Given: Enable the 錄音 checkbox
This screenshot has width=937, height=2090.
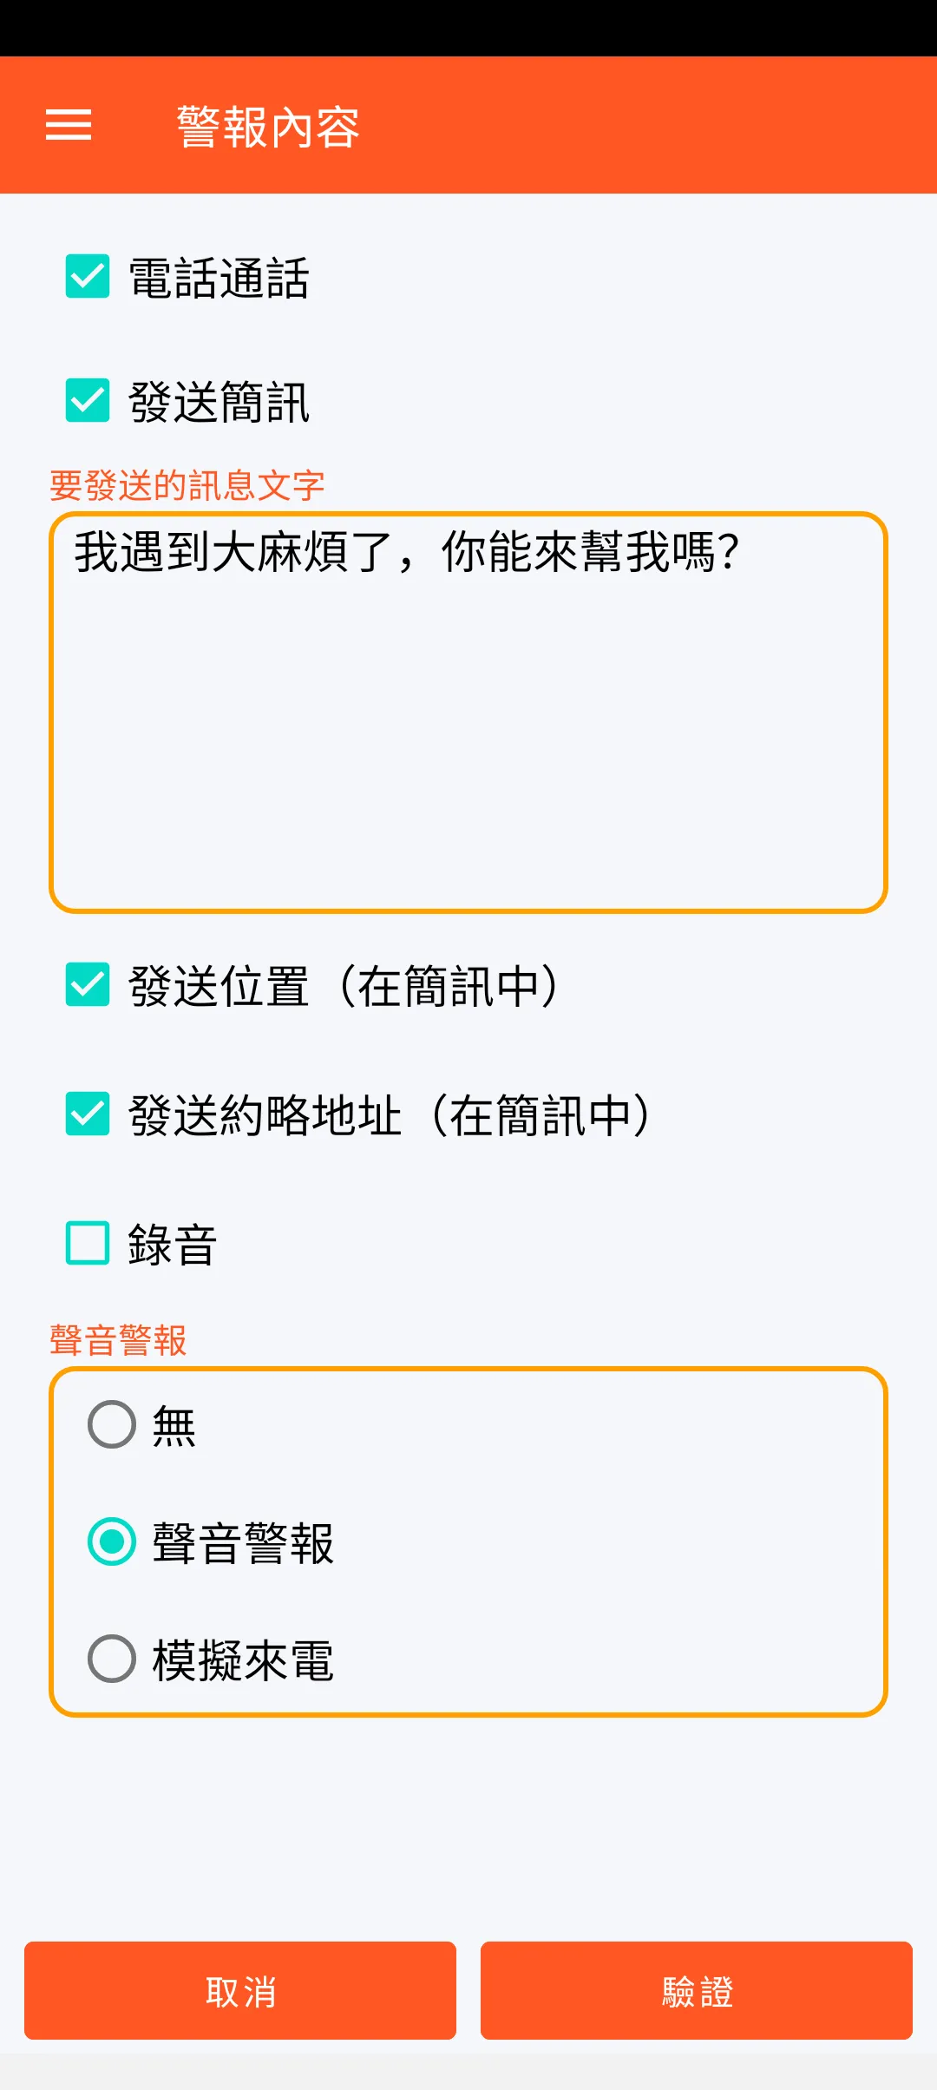Looking at the screenshot, I should coord(88,1243).
